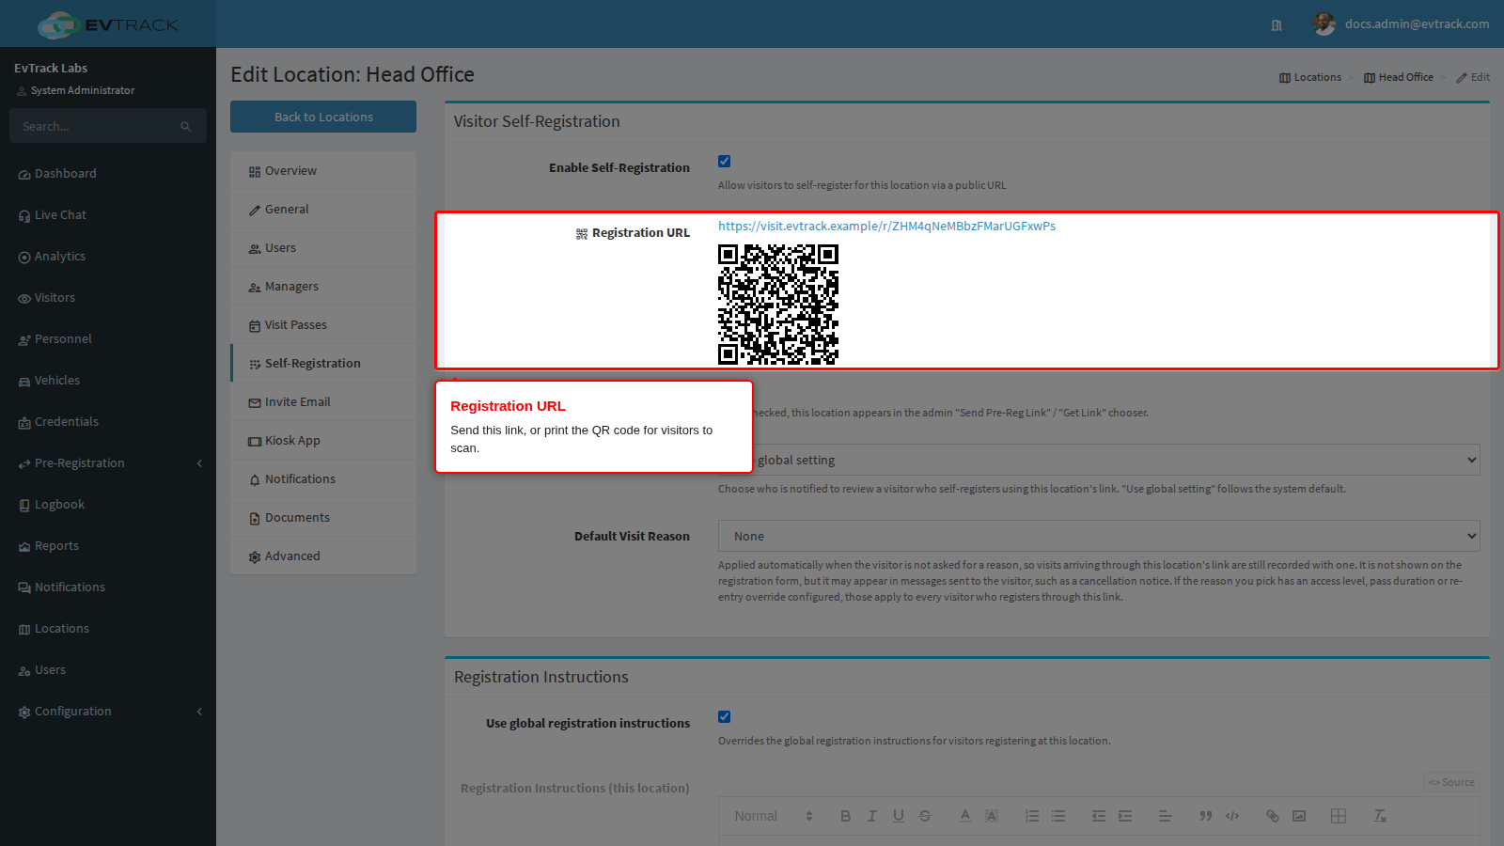The image size is (1504, 846).
Task: Open the Self-Registration tab
Action: coord(324,363)
